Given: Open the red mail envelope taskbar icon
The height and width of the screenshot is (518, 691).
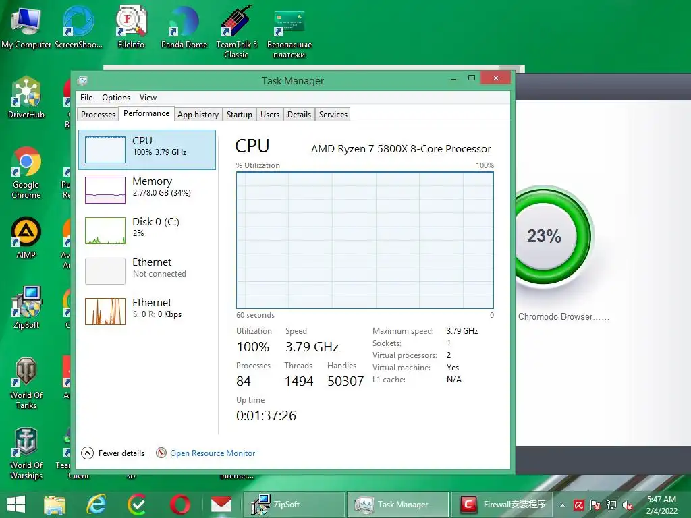Looking at the screenshot, I should click(x=221, y=505).
